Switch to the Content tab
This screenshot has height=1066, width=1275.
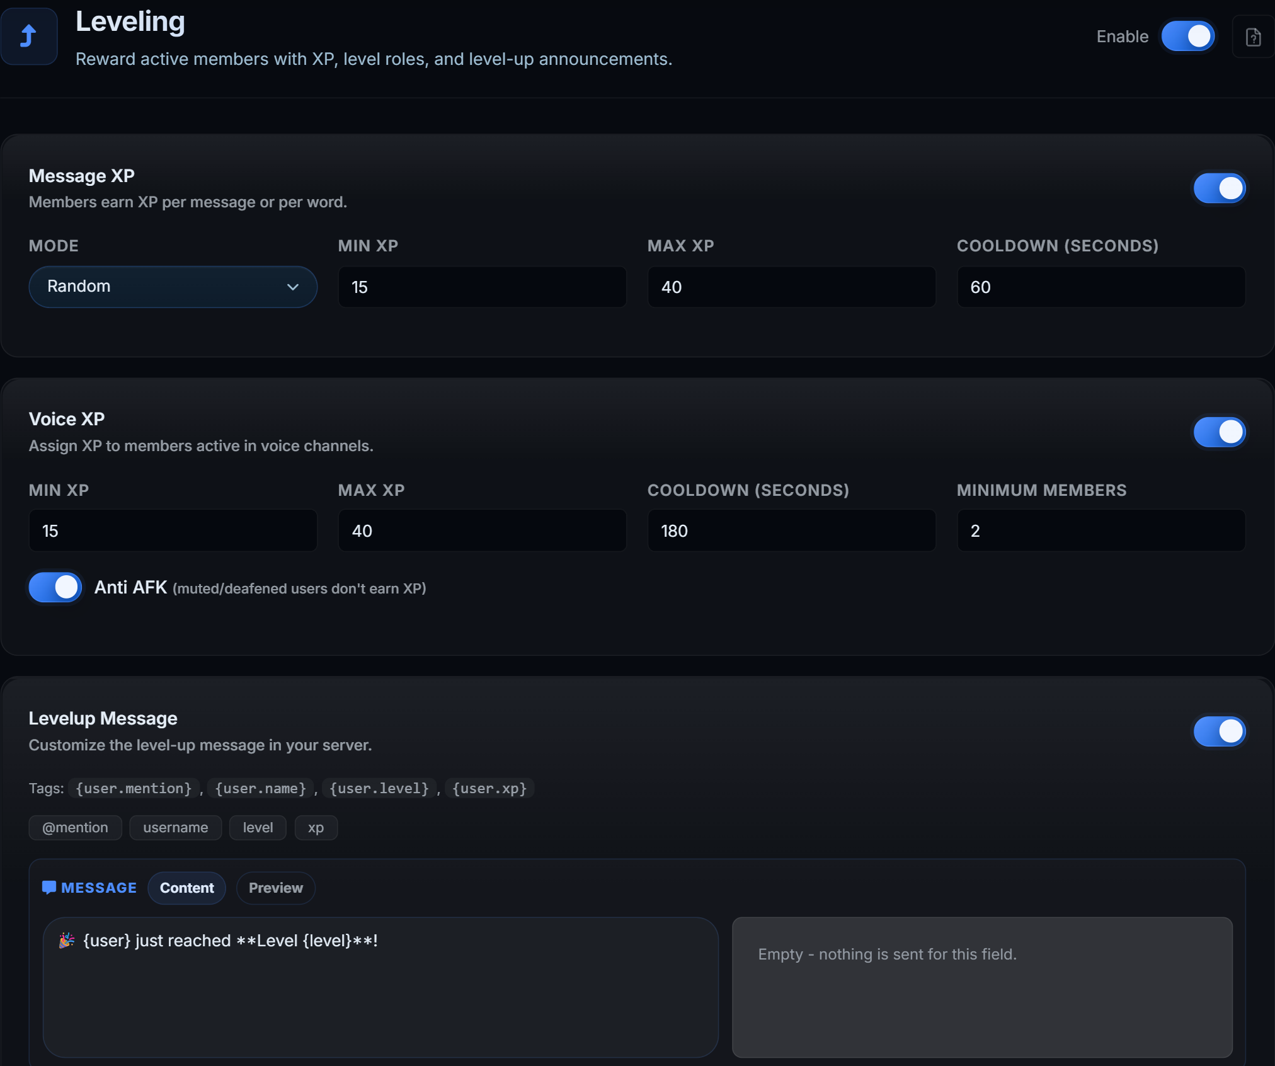tap(187, 888)
